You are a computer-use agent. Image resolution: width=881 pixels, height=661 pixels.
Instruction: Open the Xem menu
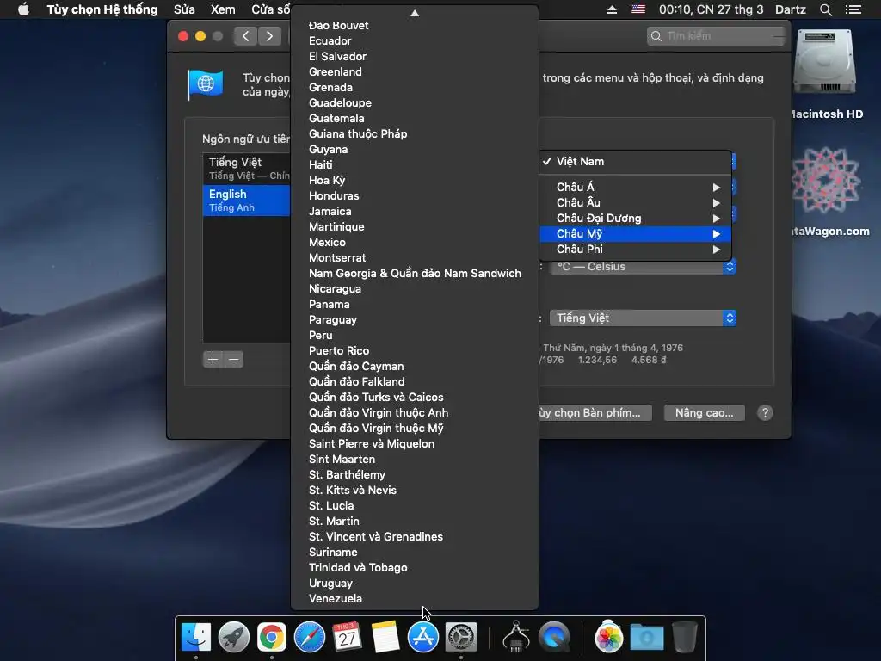point(223,9)
